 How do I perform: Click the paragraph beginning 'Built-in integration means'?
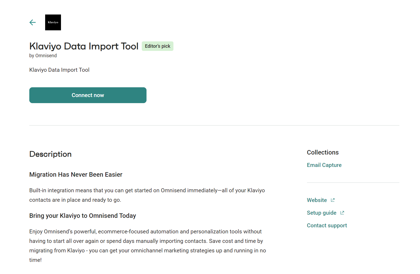[x=147, y=195]
